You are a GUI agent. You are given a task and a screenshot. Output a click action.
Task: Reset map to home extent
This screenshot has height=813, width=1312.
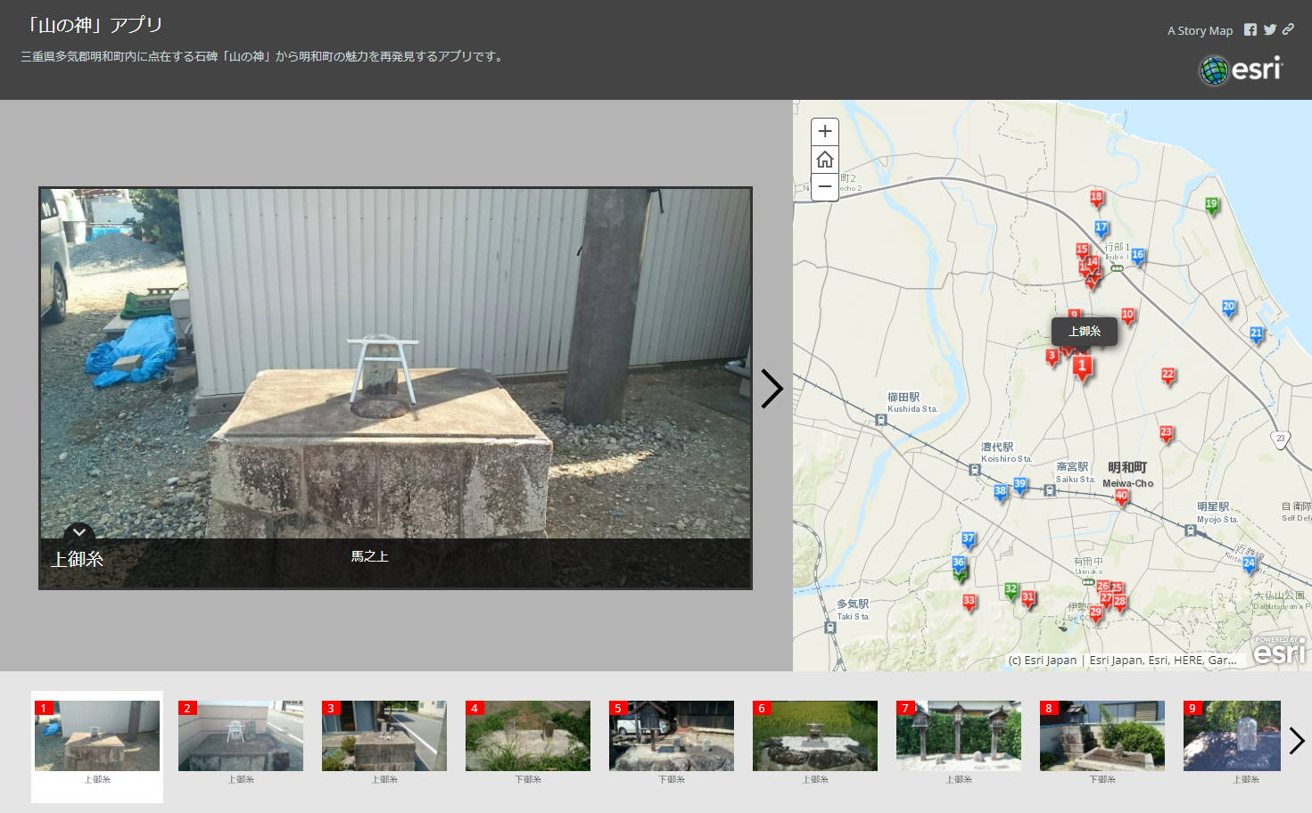pyautogui.click(x=824, y=160)
